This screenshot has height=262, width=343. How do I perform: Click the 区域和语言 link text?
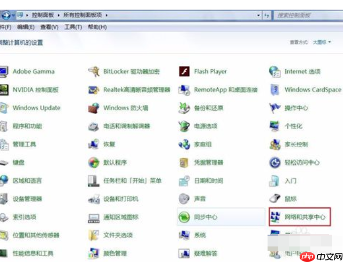pyautogui.click(x=27, y=181)
